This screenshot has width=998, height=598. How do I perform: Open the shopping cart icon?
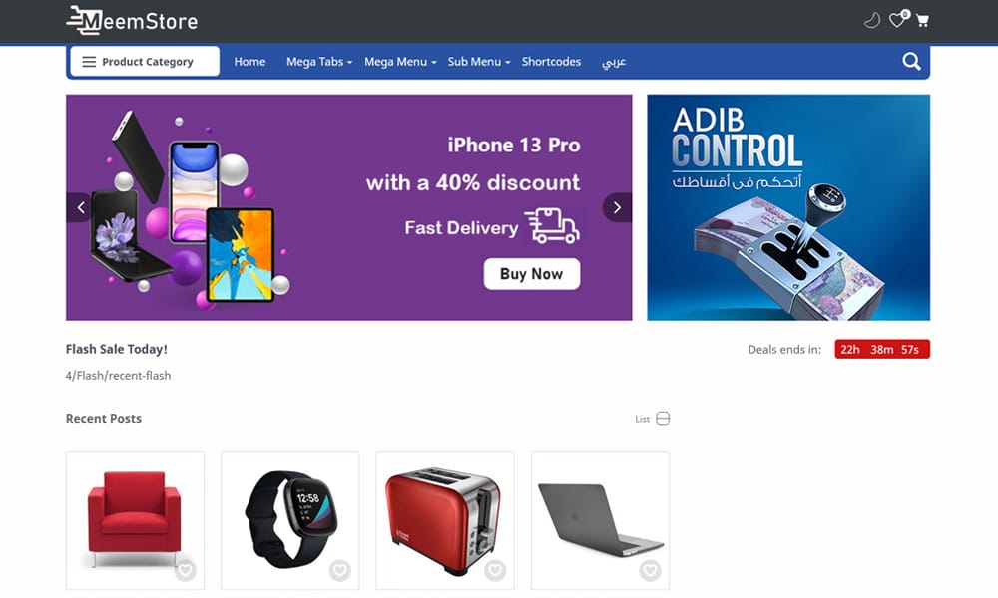click(x=922, y=21)
